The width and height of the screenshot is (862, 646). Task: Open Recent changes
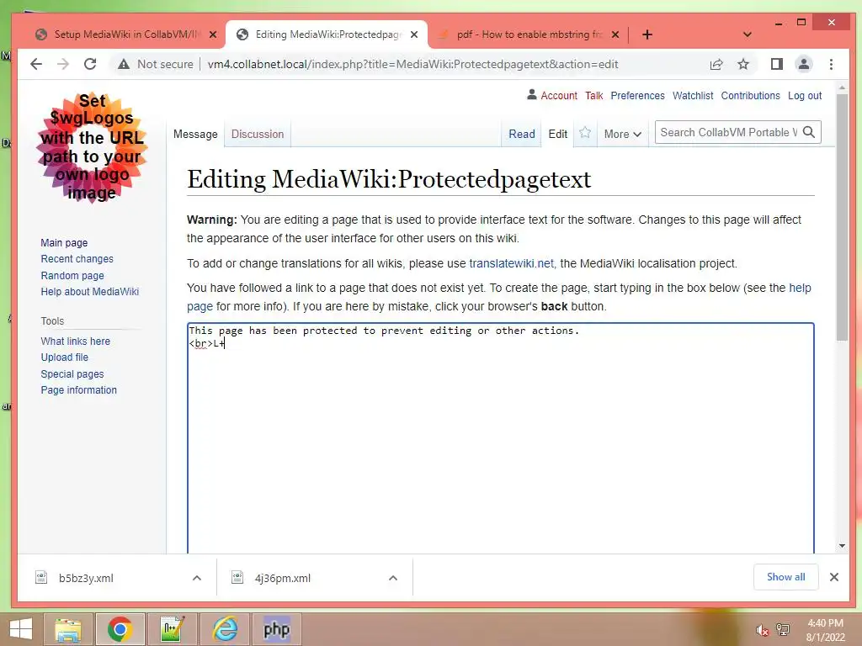pyautogui.click(x=77, y=259)
